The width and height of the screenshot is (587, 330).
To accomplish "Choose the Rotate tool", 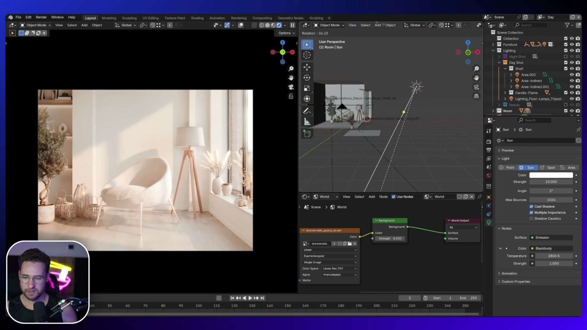I will 307,78.
